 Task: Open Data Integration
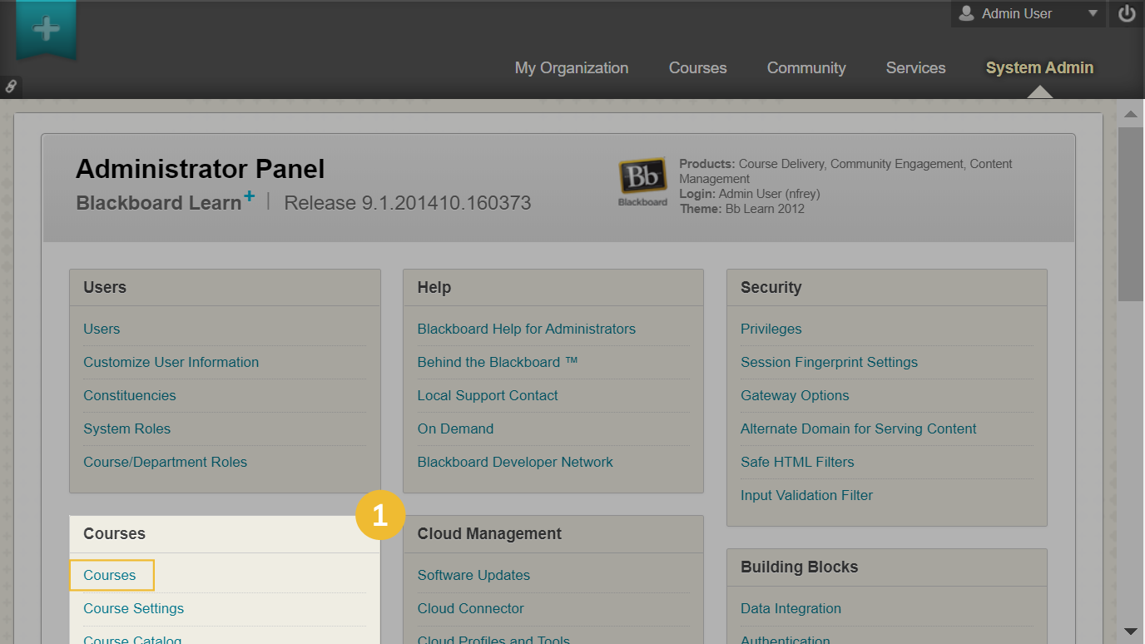tap(791, 609)
